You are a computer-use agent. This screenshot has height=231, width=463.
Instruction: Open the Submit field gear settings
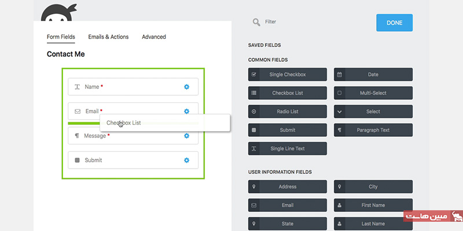pos(186,160)
